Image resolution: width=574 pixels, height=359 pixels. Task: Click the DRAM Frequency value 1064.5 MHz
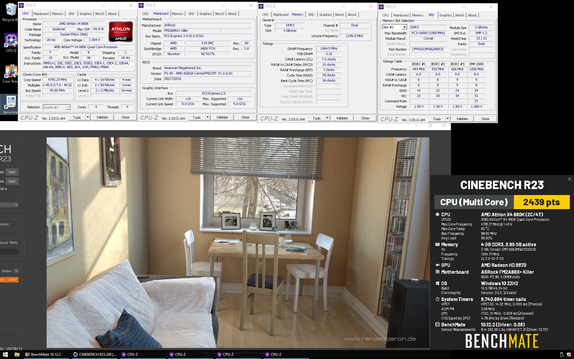(329, 48)
